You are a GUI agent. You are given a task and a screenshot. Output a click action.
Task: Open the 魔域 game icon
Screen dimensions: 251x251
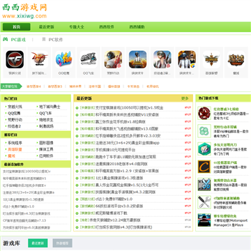click(236, 59)
